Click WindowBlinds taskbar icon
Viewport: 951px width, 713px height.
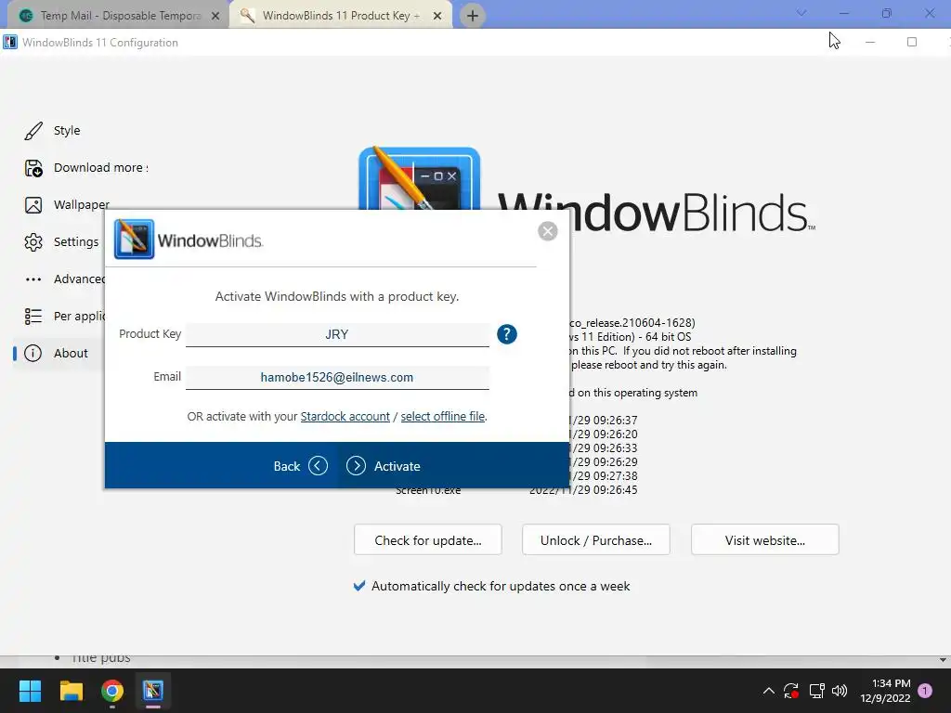153,691
